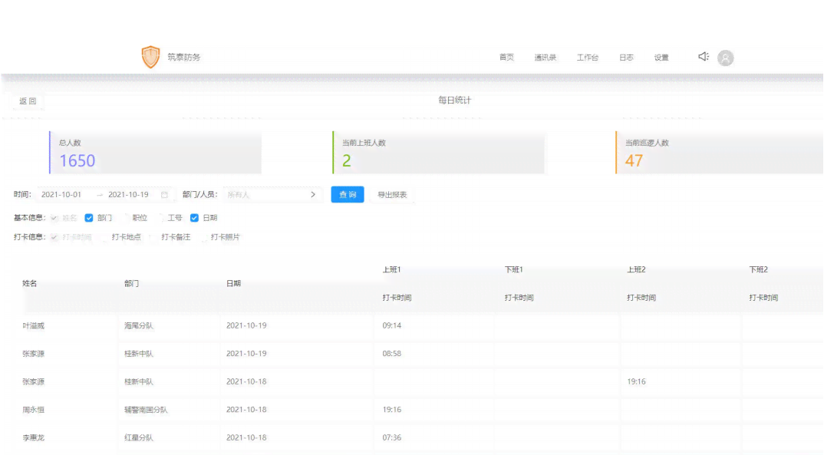Open the user avatar icon
This screenshot has width=824, height=455.
pyautogui.click(x=725, y=58)
